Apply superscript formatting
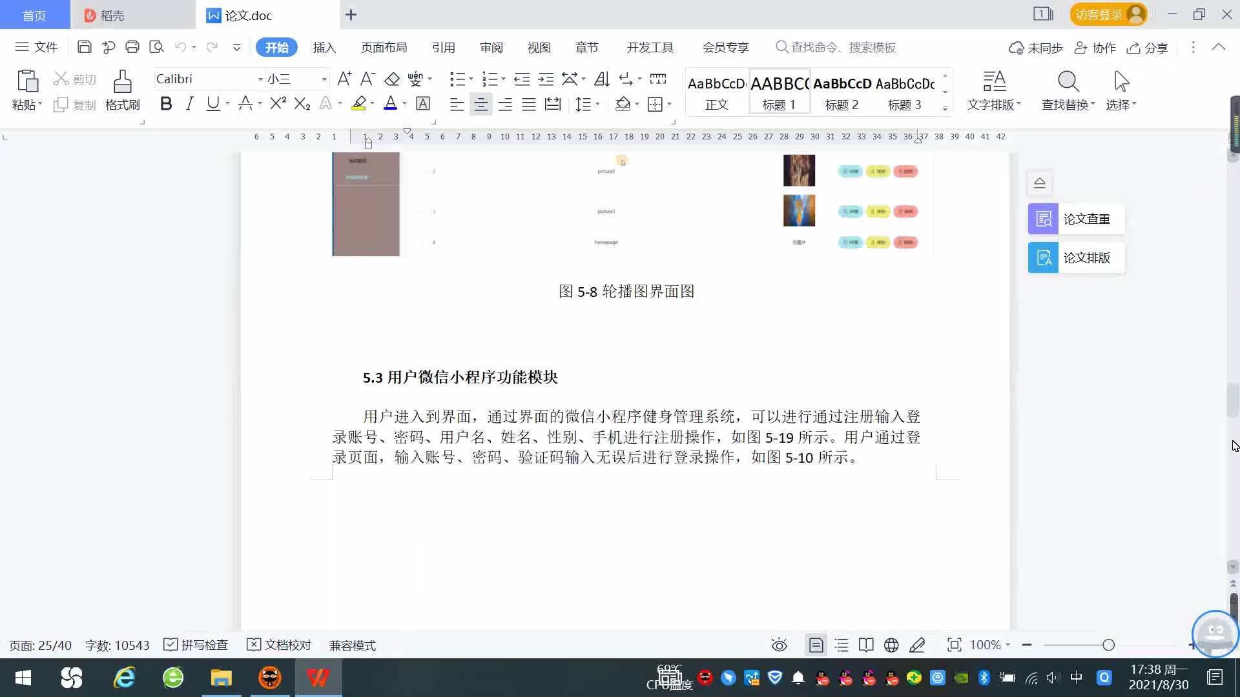1240x697 pixels. pyautogui.click(x=278, y=103)
